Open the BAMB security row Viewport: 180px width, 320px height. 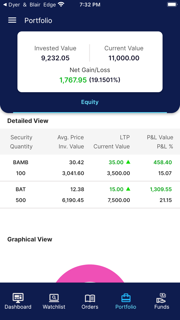(x=90, y=168)
